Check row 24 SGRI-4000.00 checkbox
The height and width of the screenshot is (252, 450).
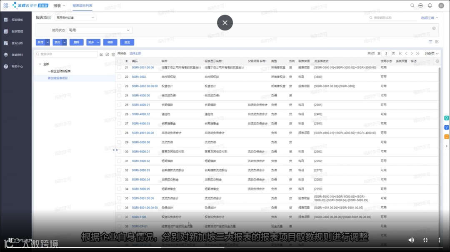click(x=119, y=95)
